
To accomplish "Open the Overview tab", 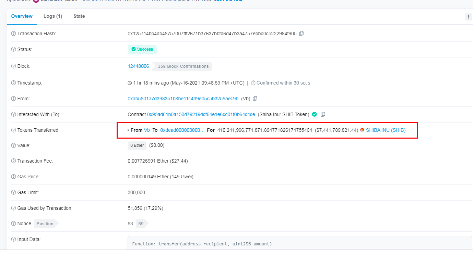I will coord(22,16).
